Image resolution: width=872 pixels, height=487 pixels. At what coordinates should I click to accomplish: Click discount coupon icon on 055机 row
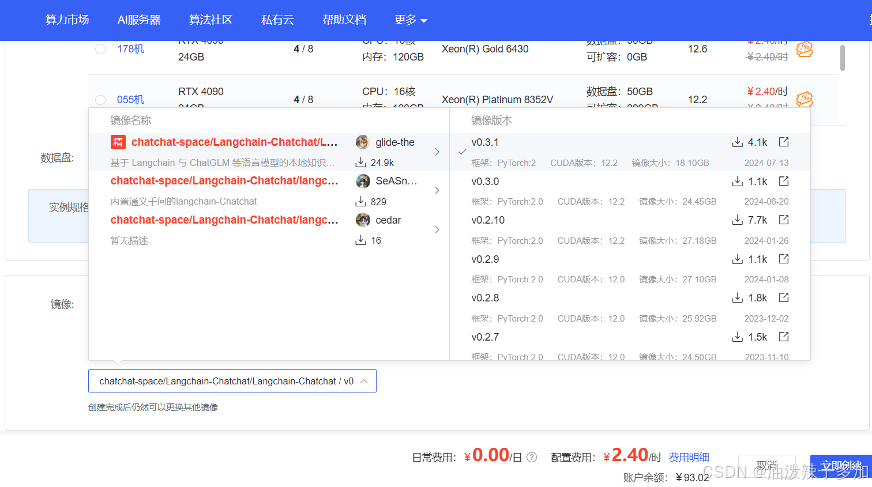point(805,100)
